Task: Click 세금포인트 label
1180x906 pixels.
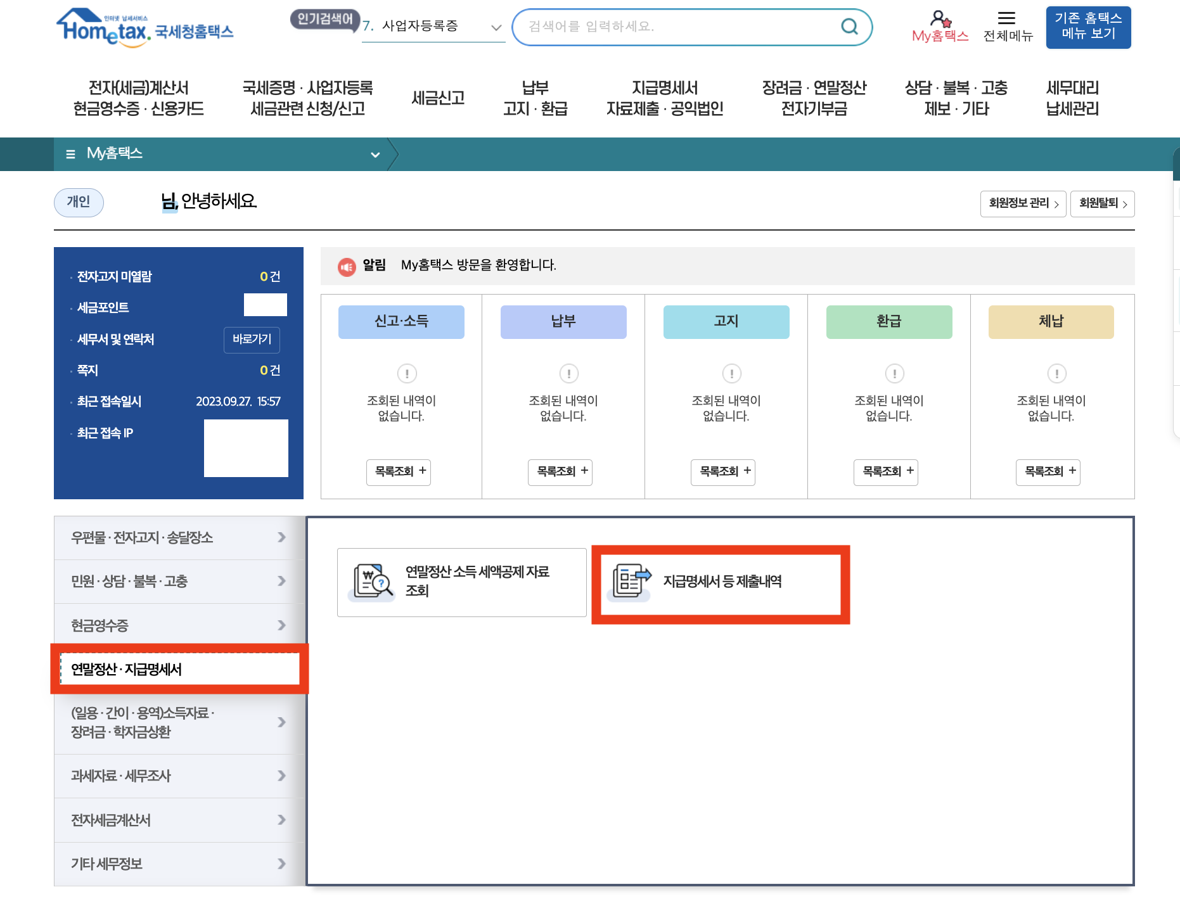Action: click(103, 308)
